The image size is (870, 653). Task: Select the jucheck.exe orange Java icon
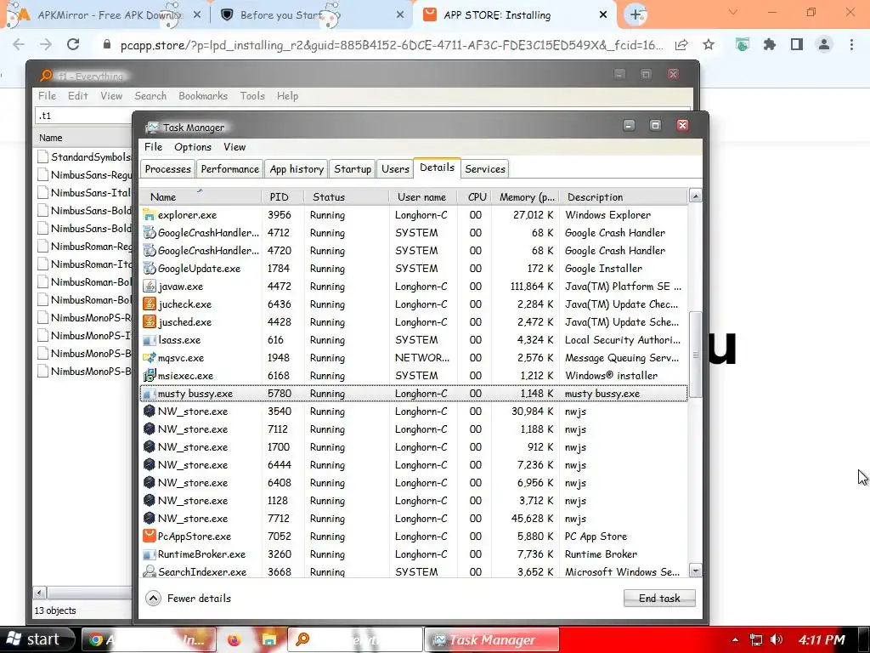pyautogui.click(x=149, y=304)
